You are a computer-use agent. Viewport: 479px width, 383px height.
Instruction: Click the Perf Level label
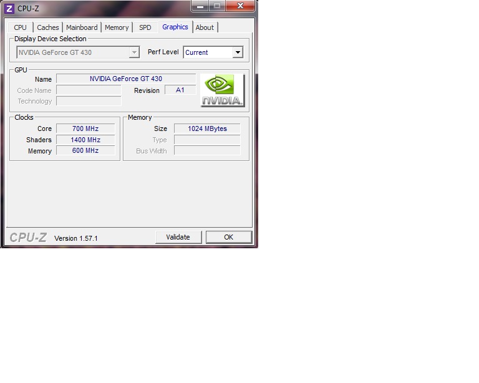pyautogui.click(x=163, y=52)
